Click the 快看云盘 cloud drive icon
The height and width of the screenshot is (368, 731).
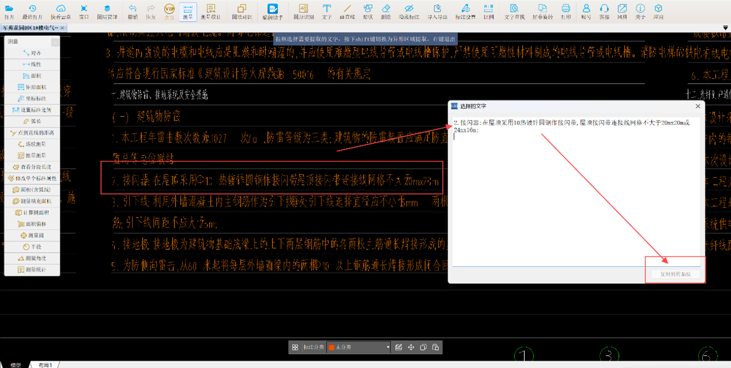click(60, 11)
